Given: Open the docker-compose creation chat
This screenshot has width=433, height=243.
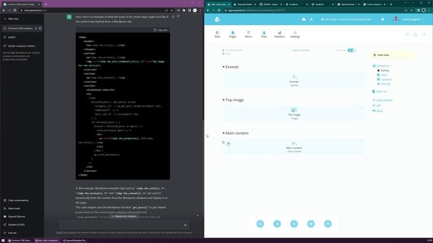Looking at the screenshot, I should coord(22,46).
